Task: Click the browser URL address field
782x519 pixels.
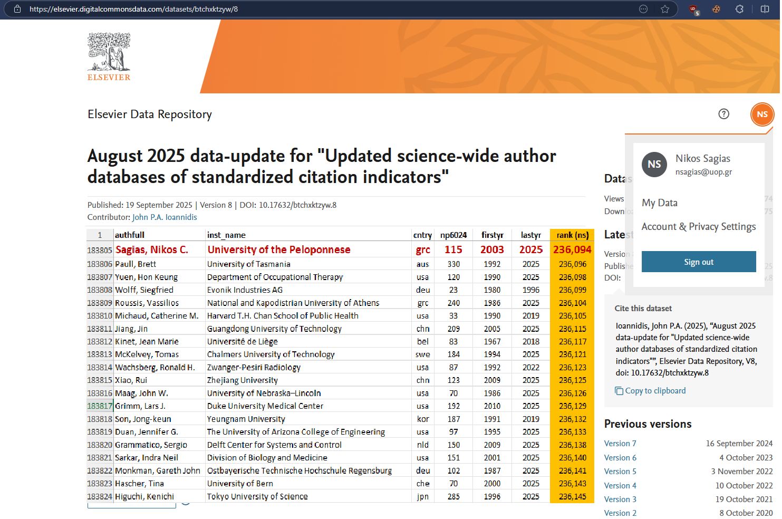Action: (x=316, y=9)
